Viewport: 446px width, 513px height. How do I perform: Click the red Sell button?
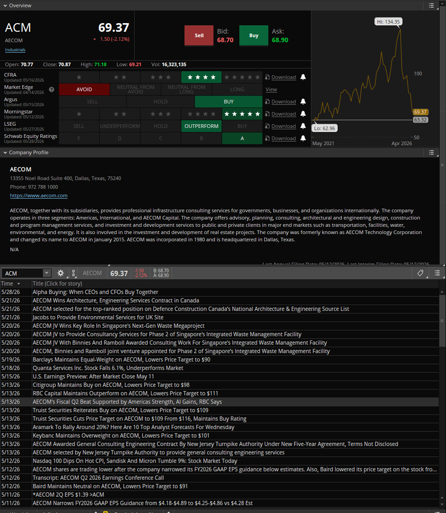199,35
